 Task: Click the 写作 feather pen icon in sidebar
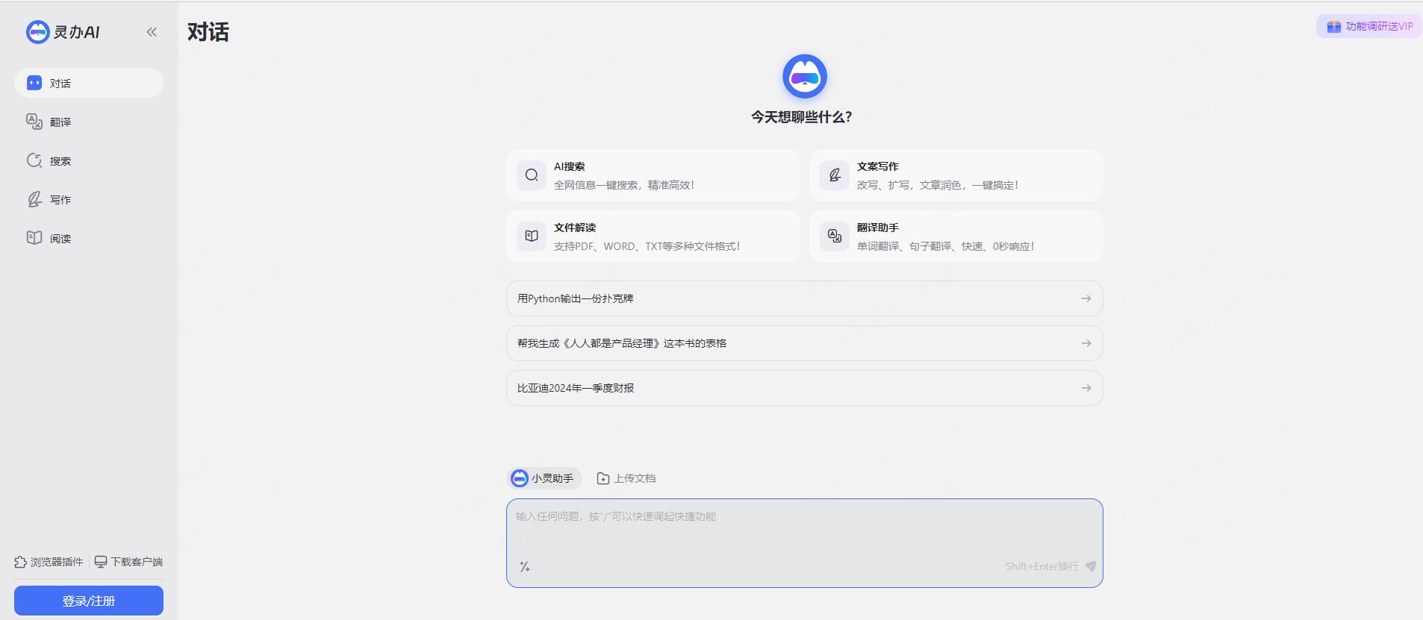pyautogui.click(x=34, y=199)
